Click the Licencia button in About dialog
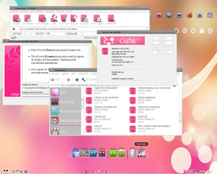This screenshot has width=217, height=174. 162,43
